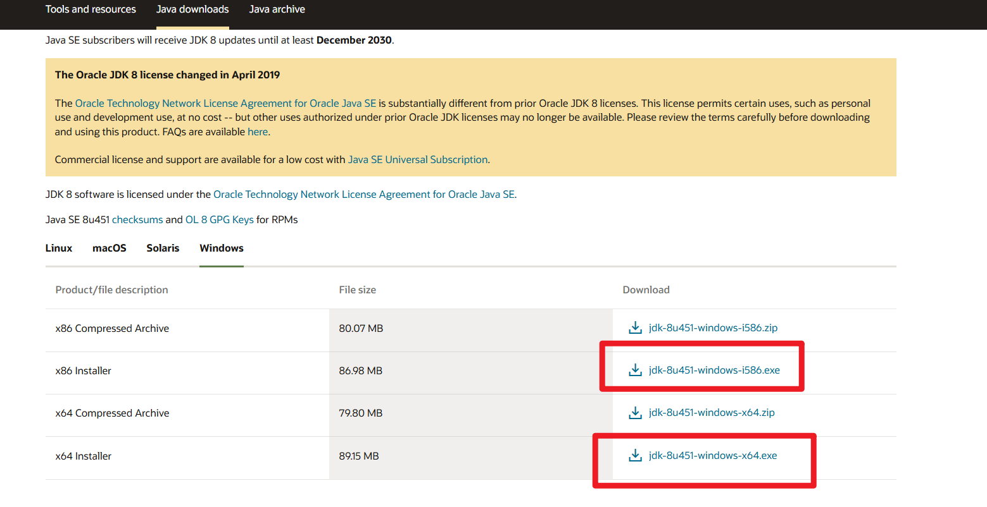
Task: Click the download icon beside jdk-8u451-windows-x64.zip
Action: [634, 412]
